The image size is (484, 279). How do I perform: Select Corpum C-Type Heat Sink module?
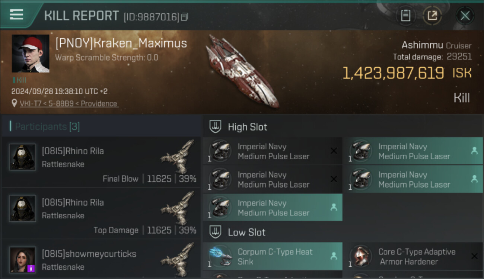pyautogui.click(x=272, y=256)
